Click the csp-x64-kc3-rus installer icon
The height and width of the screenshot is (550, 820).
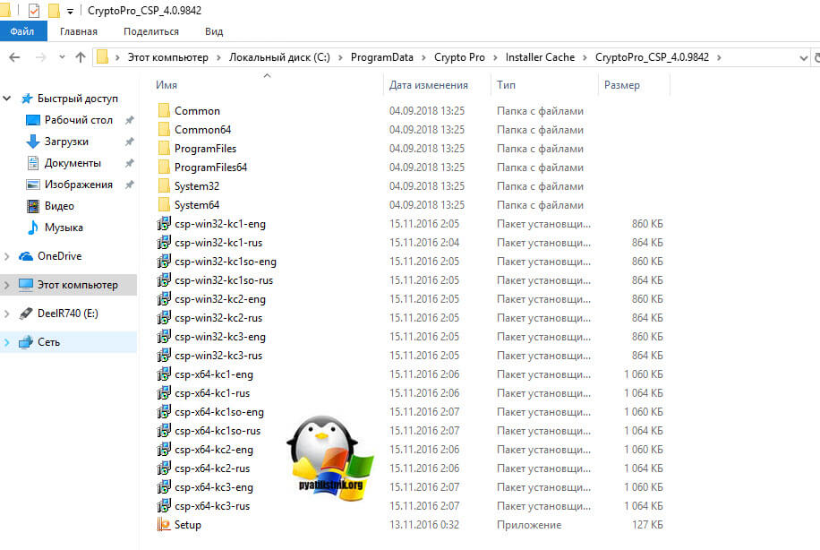pyautogui.click(x=164, y=506)
